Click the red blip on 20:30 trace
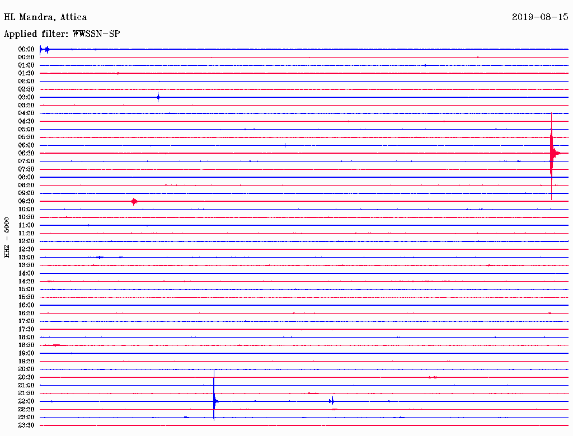Image resolution: width=573 pixels, height=436 pixels. point(433,377)
